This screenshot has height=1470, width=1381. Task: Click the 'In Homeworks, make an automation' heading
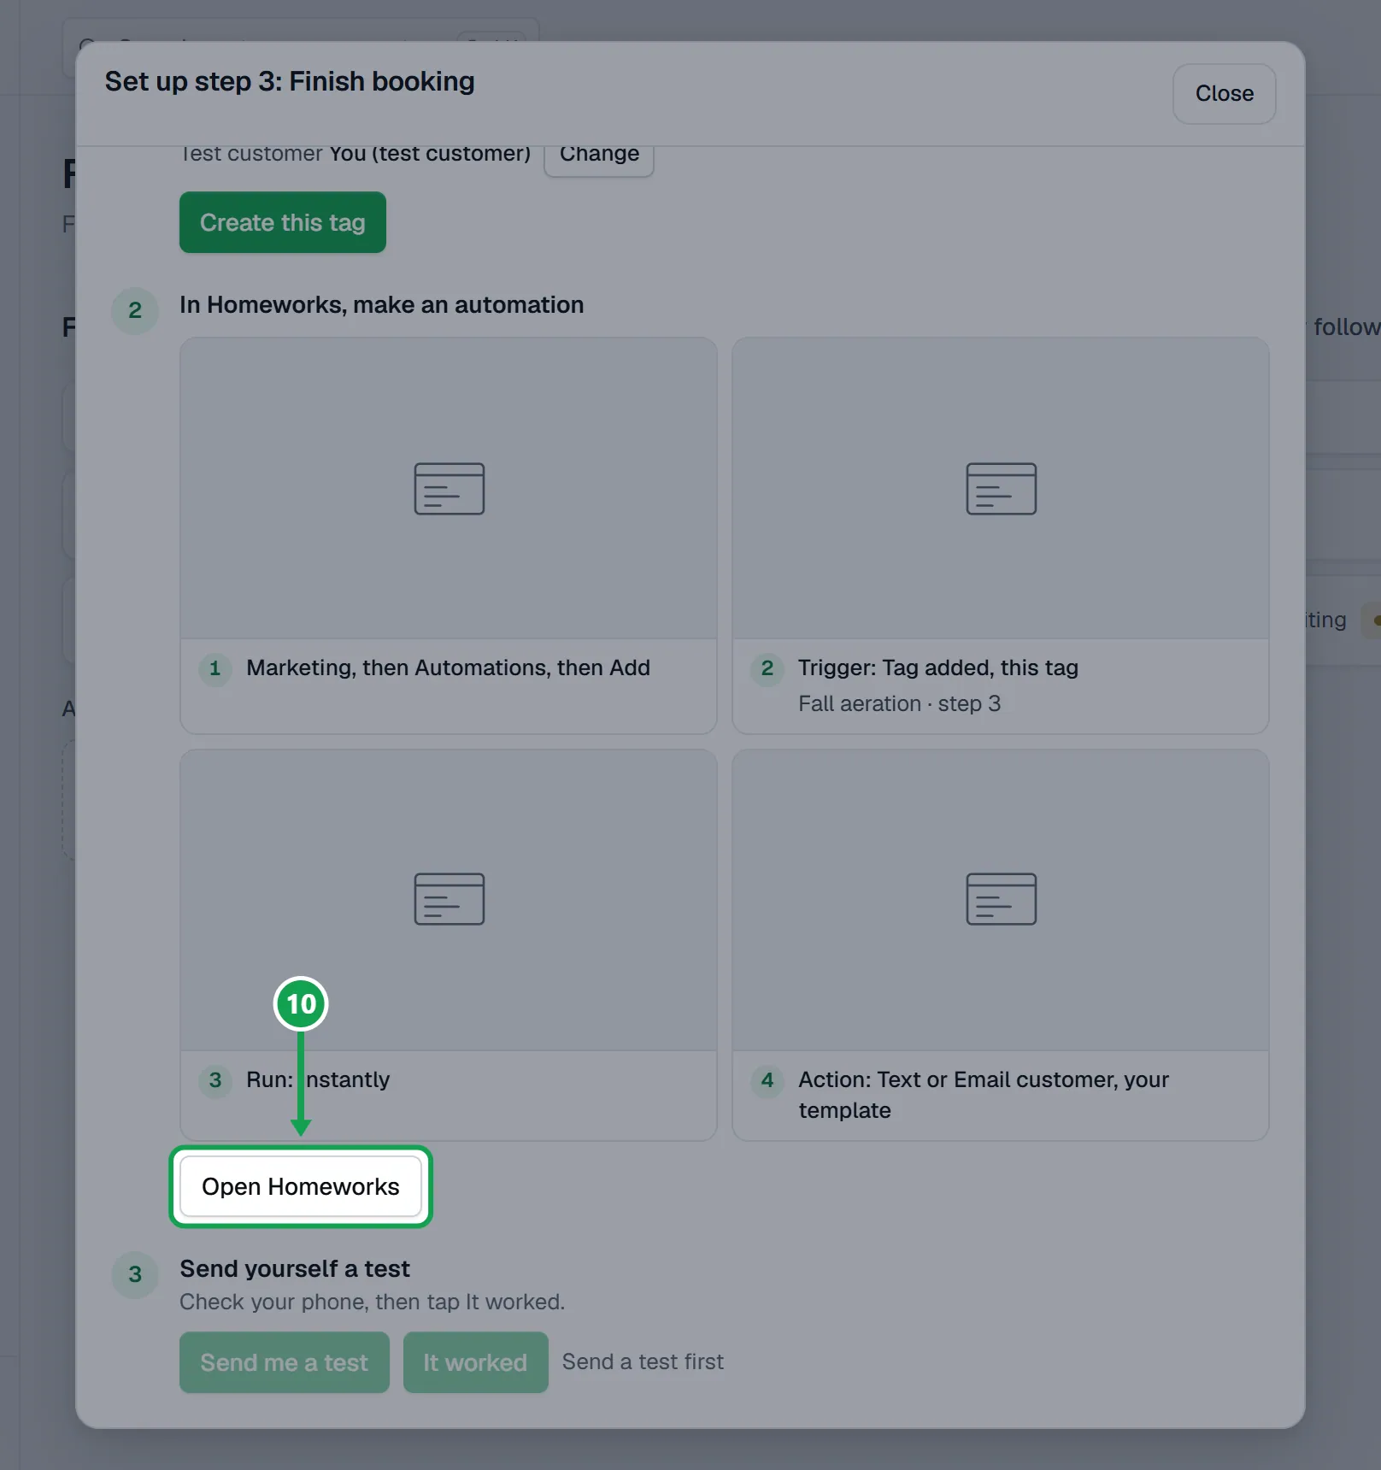381,305
